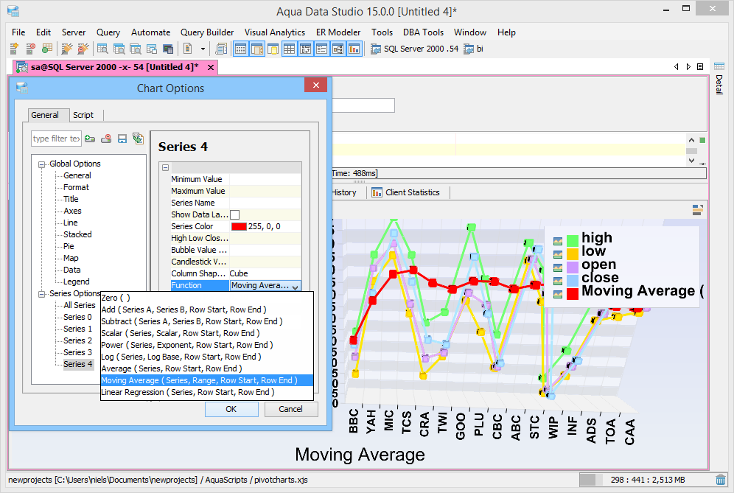Viewport: 734px width, 493px height.
Task: Click the save floppy icon in Chart Options
Action: pyautogui.click(x=122, y=139)
